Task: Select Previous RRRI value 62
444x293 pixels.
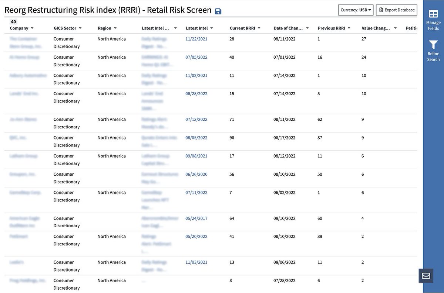Action: click(x=320, y=119)
